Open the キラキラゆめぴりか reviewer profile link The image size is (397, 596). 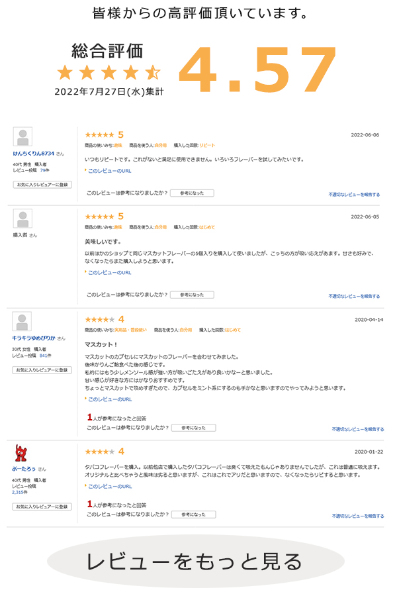click(33, 338)
